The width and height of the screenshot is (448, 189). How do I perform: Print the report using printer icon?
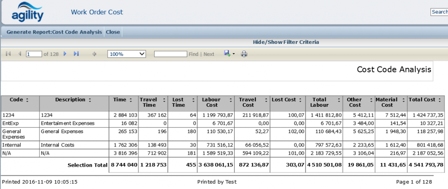click(244, 54)
